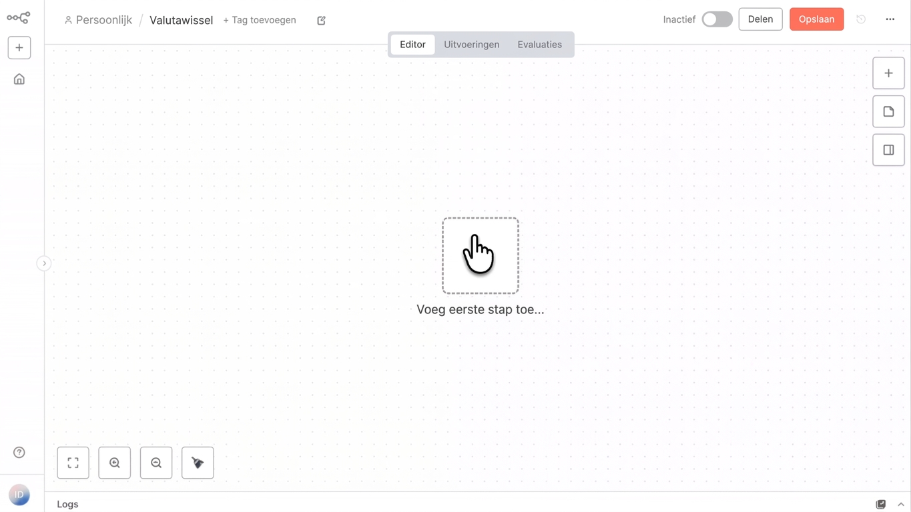This screenshot has width=911, height=512.
Task: Save workflow with Opslaan button
Action: (816, 19)
